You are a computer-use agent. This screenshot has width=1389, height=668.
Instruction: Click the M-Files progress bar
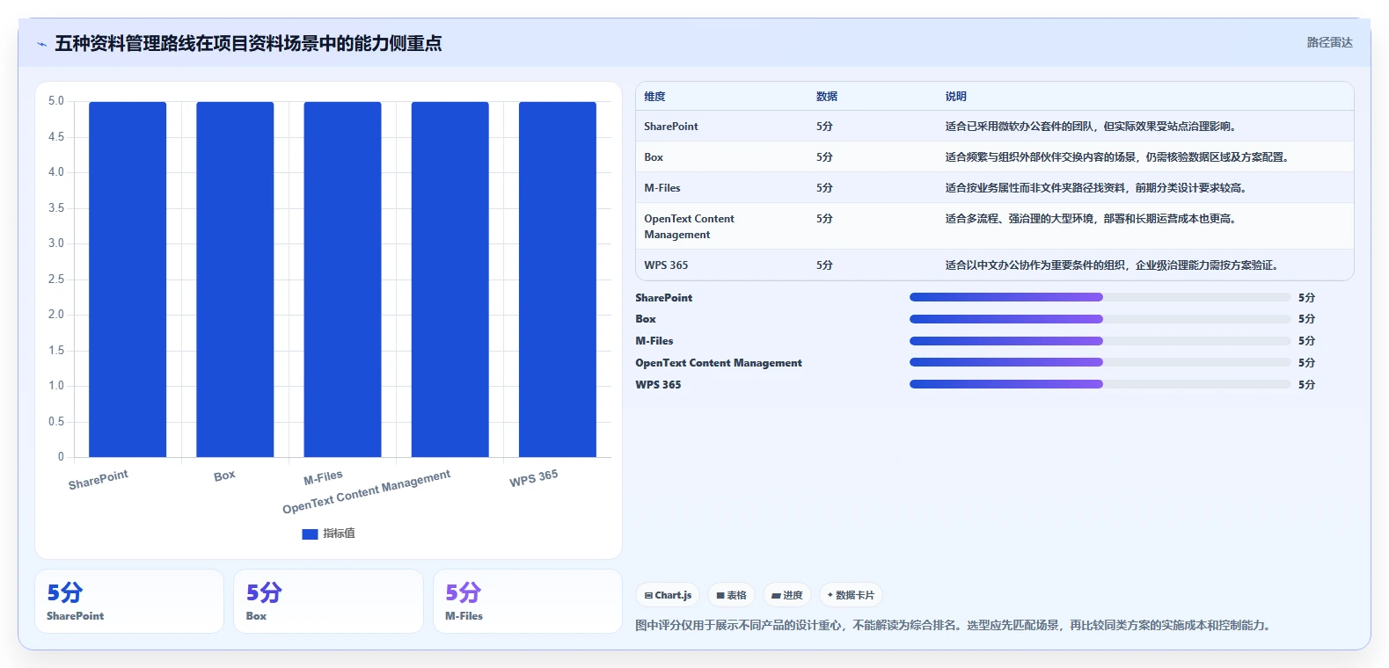[x=1100, y=341]
